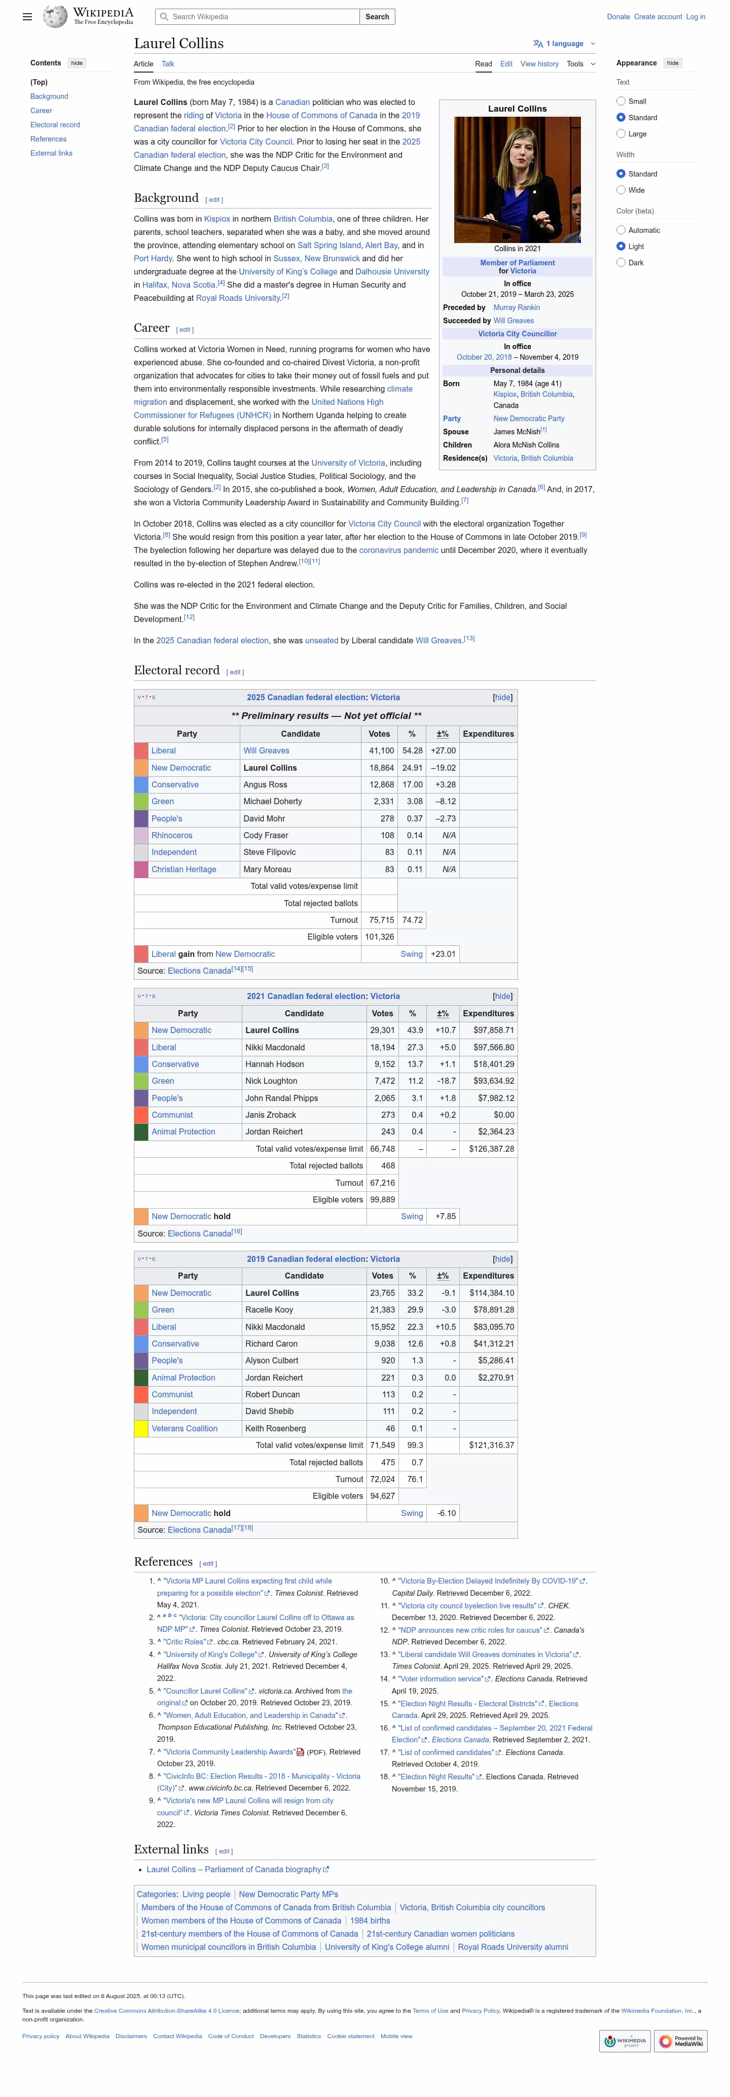Enable the Dark color mode

click(x=620, y=263)
